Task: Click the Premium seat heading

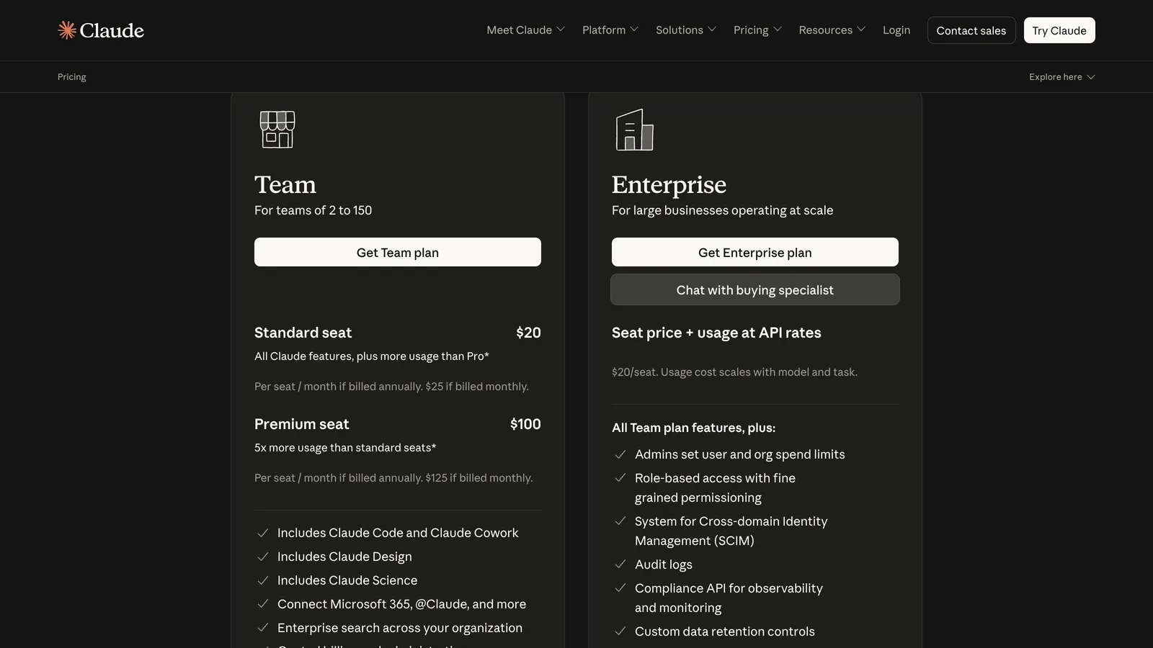Action: coord(301,424)
